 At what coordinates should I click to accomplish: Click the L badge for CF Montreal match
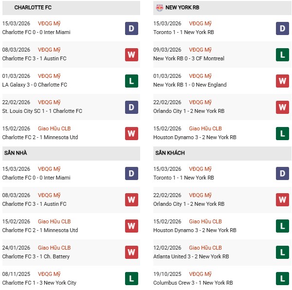pos(282,54)
